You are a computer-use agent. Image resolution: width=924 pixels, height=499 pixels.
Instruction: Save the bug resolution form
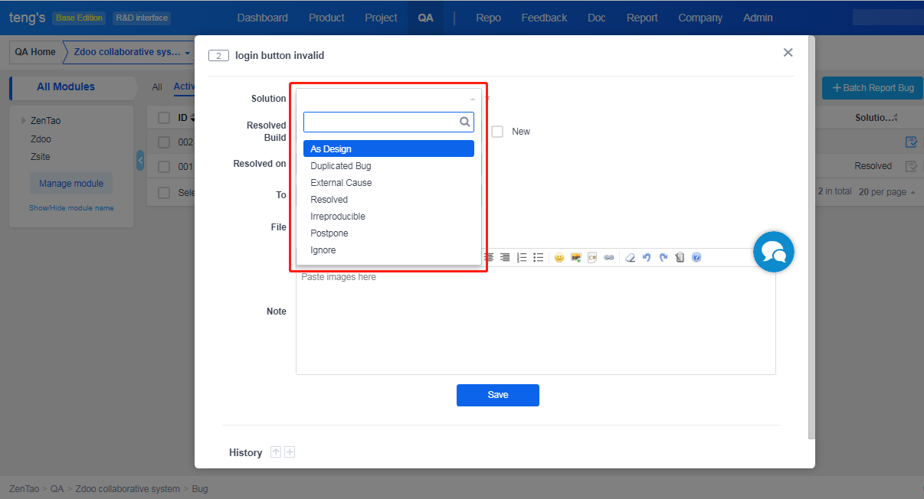pyautogui.click(x=498, y=395)
